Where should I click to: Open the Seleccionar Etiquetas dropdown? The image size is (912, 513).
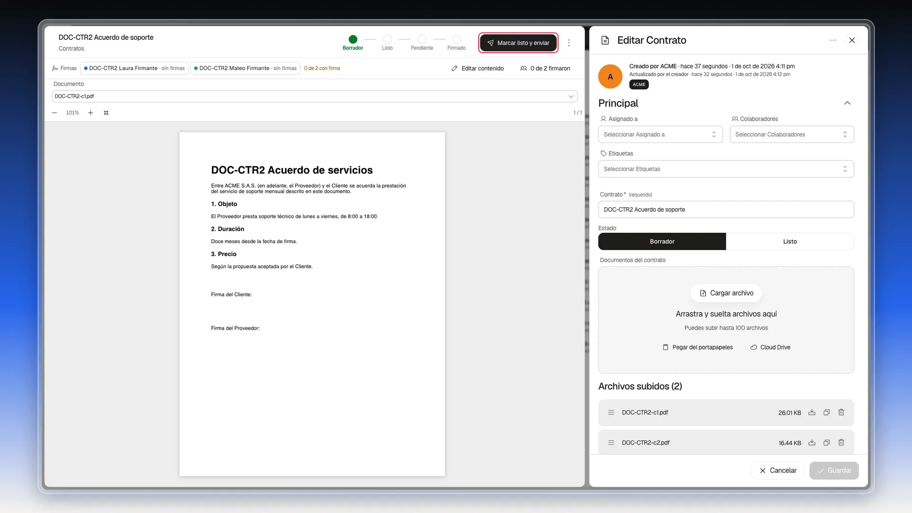pyautogui.click(x=726, y=169)
